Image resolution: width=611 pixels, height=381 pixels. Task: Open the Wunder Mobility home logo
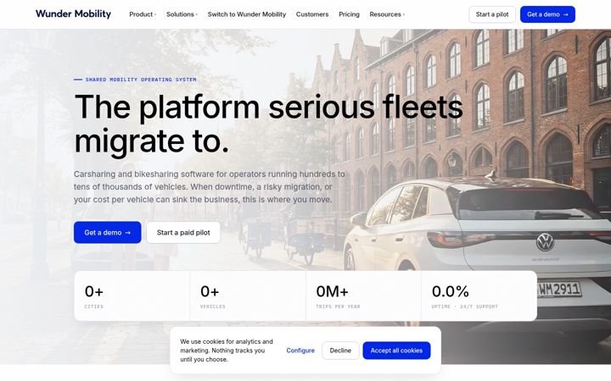[73, 14]
